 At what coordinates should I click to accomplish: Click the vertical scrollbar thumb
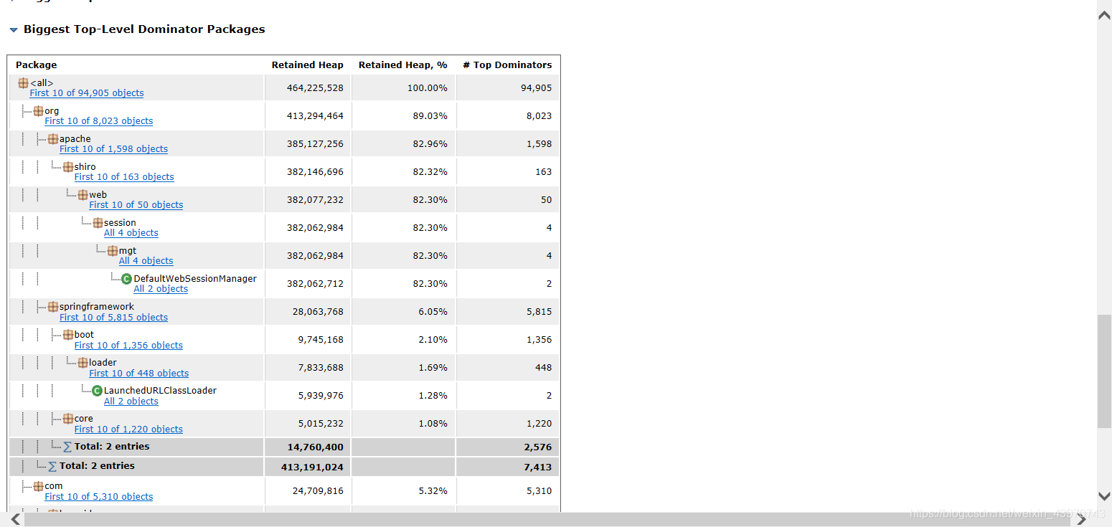tap(1104, 371)
